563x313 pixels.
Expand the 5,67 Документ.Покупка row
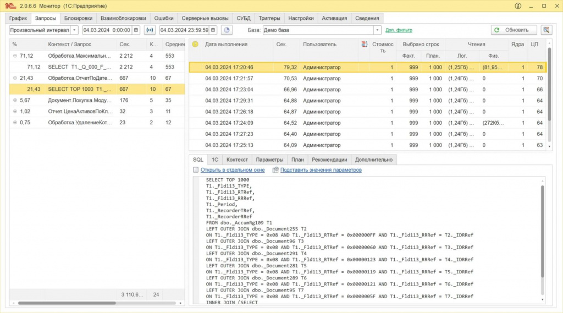[15, 100]
